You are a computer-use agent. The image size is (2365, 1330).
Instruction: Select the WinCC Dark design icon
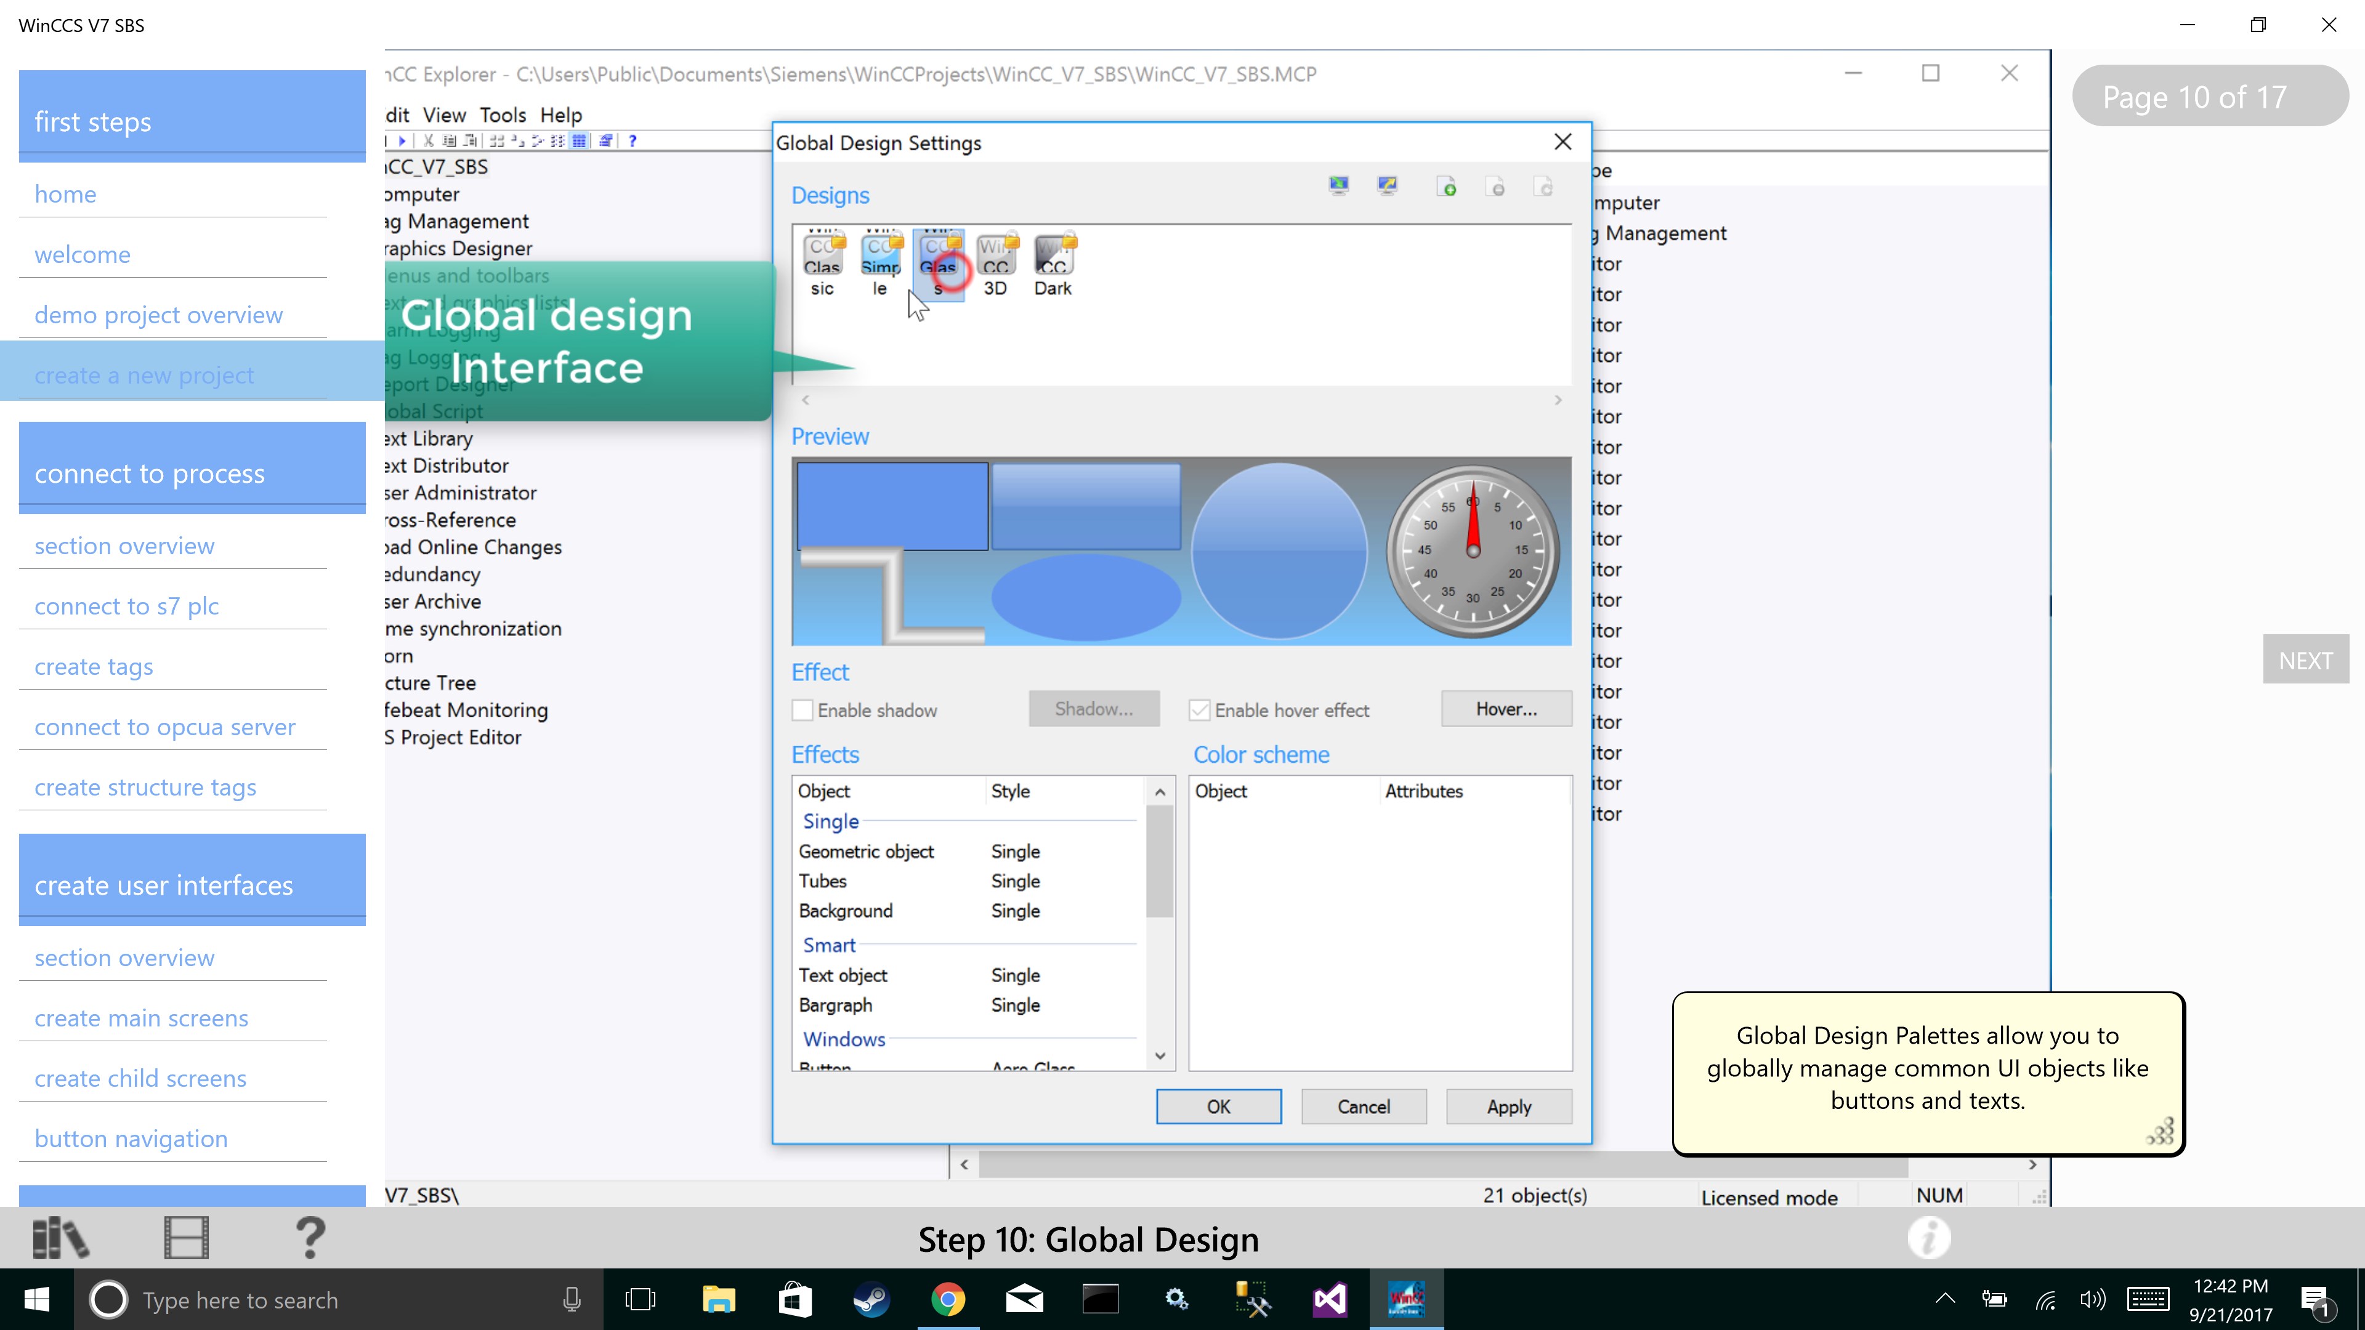(x=1053, y=262)
